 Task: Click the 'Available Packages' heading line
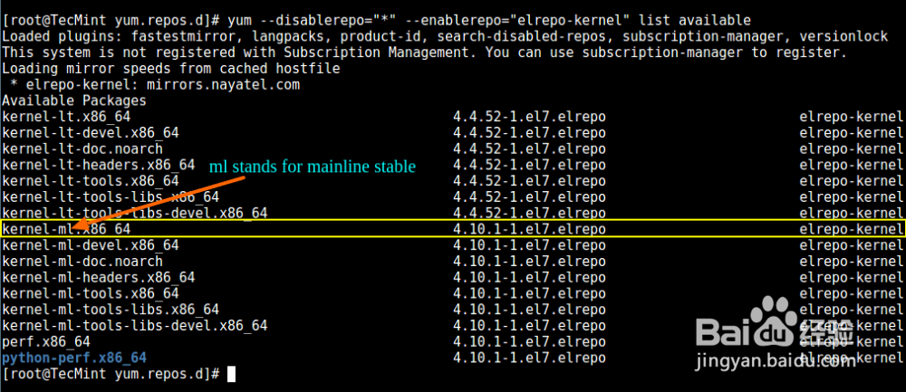click(74, 101)
